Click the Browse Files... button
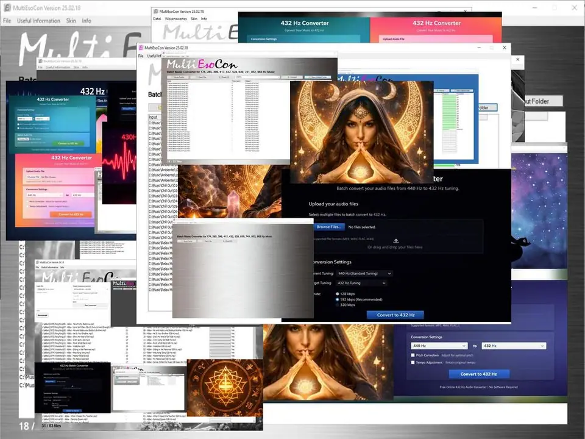Viewport: 585px width, 439px height. (330, 226)
